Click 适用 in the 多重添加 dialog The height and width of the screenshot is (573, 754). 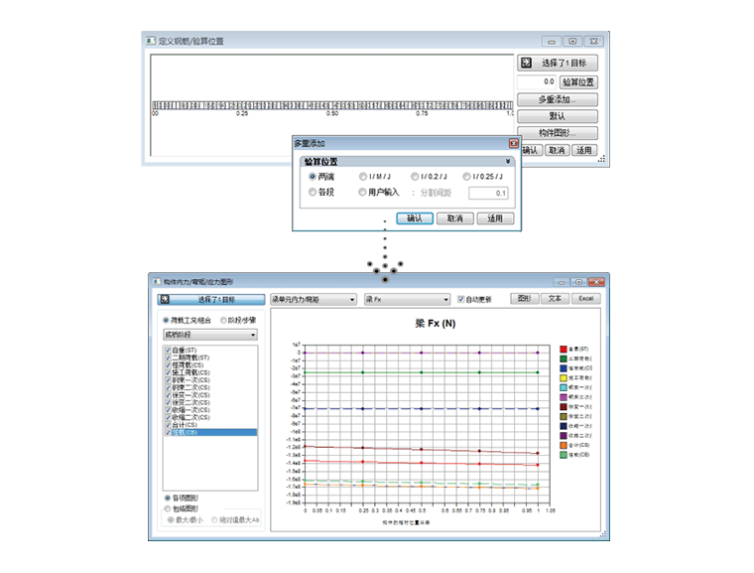(x=495, y=218)
